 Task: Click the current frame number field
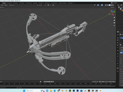click(x=95, y=82)
